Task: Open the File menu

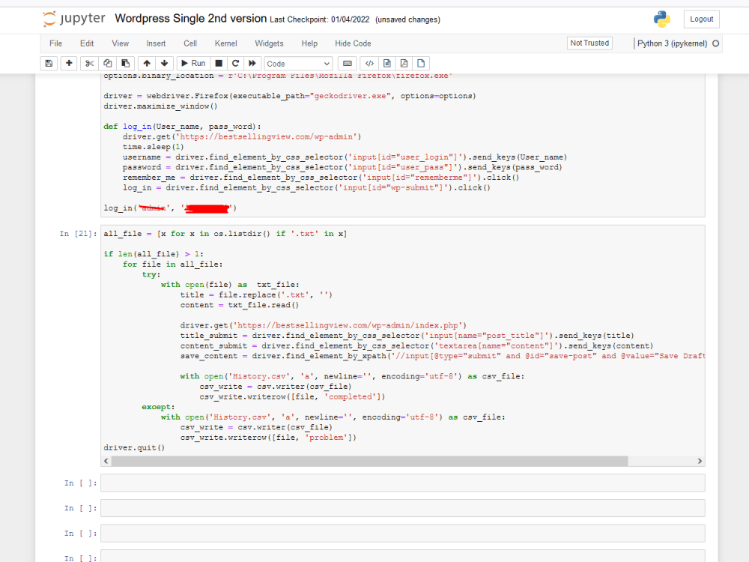Action: (x=56, y=43)
